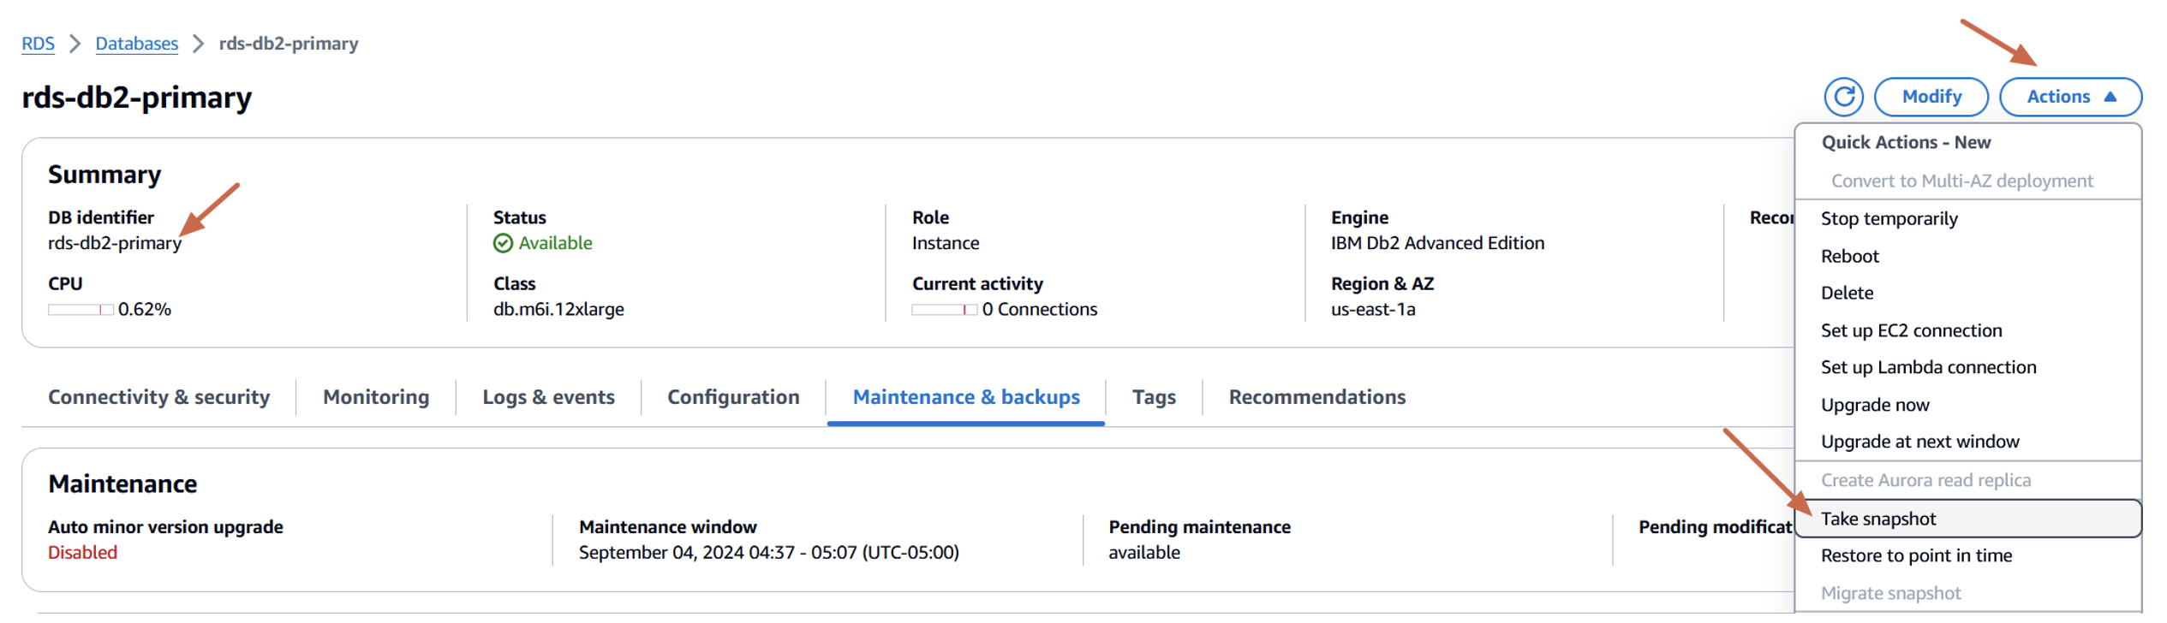This screenshot has height=623, width=2167.
Task: Switch to Connectivity & security tab
Action: click(x=158, y=397)
